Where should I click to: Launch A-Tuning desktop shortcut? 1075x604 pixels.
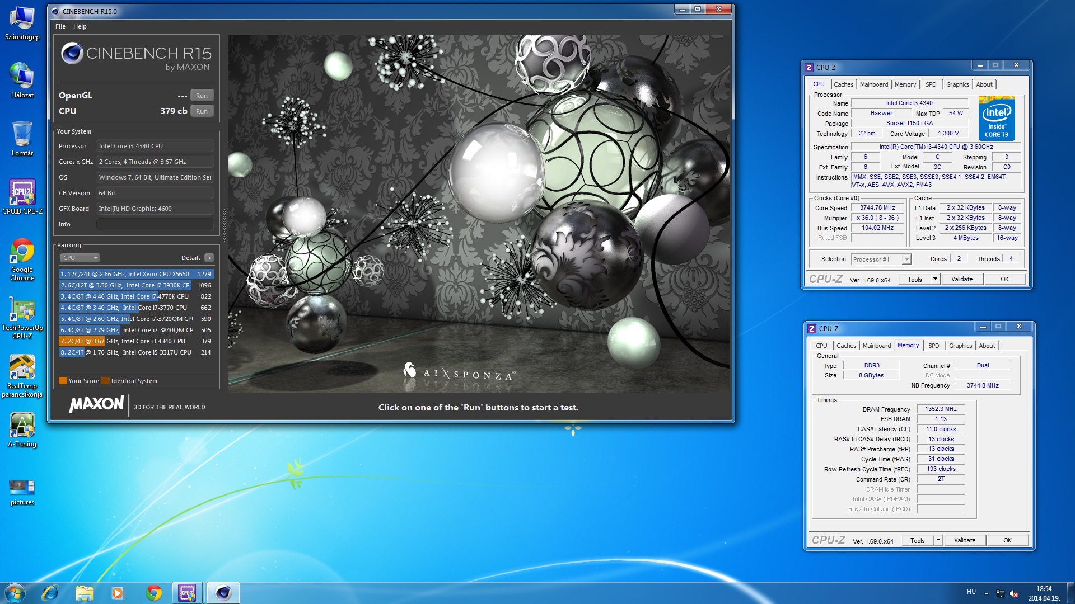[x=22, y=430]
